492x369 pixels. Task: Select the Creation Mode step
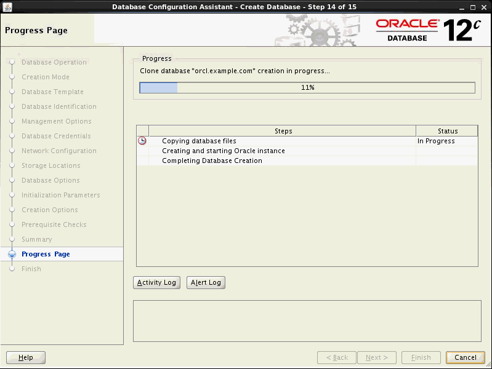(46, 77)
